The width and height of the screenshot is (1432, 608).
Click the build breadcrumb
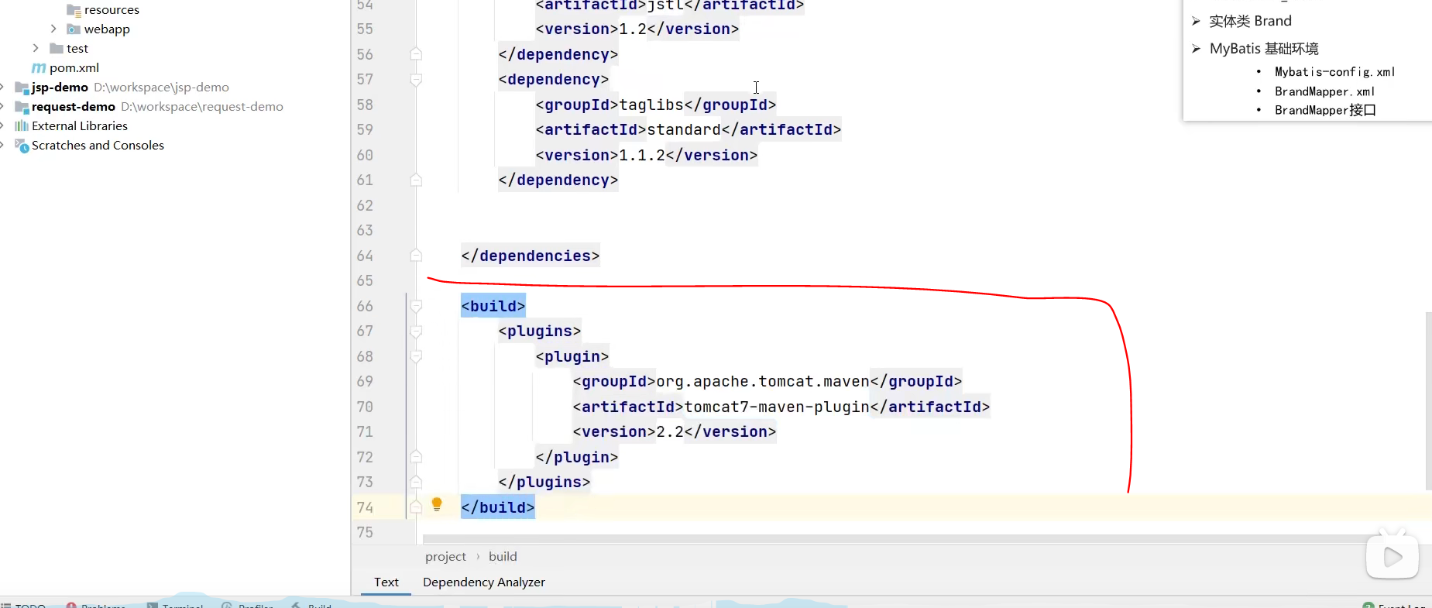[503, 557]
